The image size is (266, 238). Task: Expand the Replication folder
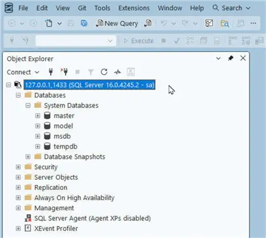click(18, 187)
